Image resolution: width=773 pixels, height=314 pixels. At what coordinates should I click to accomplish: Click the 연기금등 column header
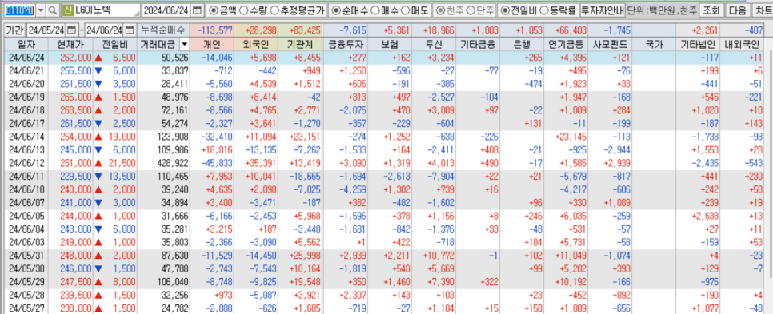[x=567, y=44]
